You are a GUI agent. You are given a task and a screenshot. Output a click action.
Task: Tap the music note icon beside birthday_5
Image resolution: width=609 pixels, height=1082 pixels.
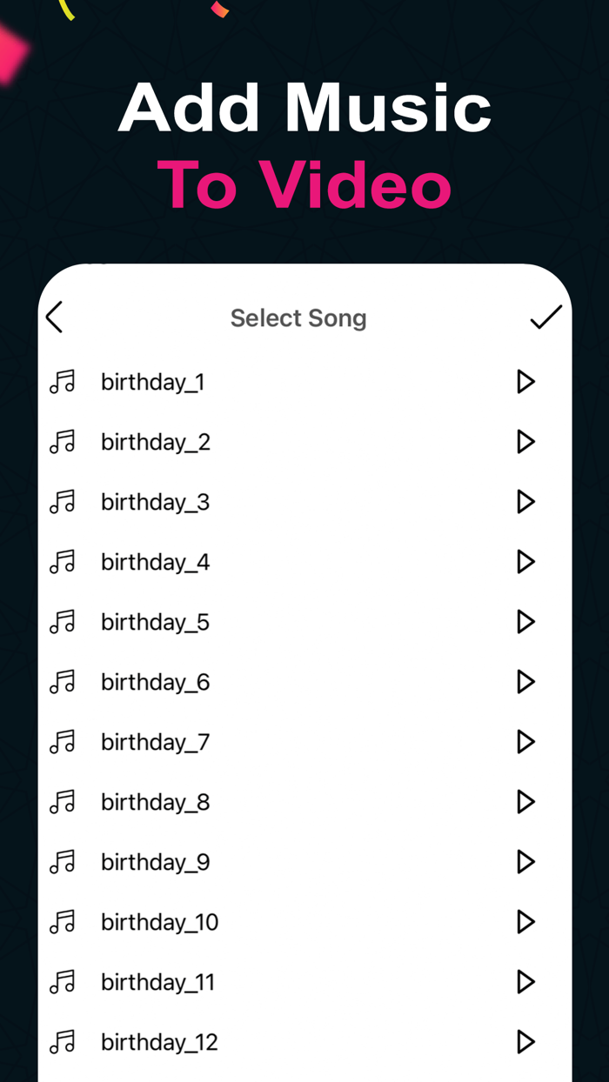pos(62,621)
